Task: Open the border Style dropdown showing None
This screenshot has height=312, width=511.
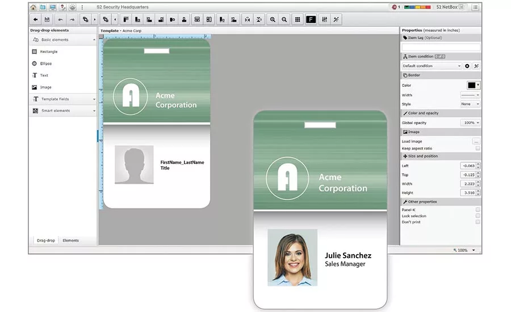Action: coord(470,104)
